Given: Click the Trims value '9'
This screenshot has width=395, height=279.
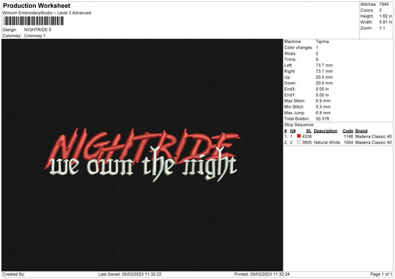Looking at the screenshot, I should (317, 59).
